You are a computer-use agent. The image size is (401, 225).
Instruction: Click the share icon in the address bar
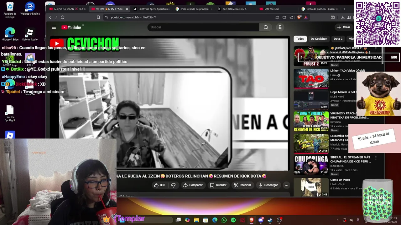click(x=291, y=17)
